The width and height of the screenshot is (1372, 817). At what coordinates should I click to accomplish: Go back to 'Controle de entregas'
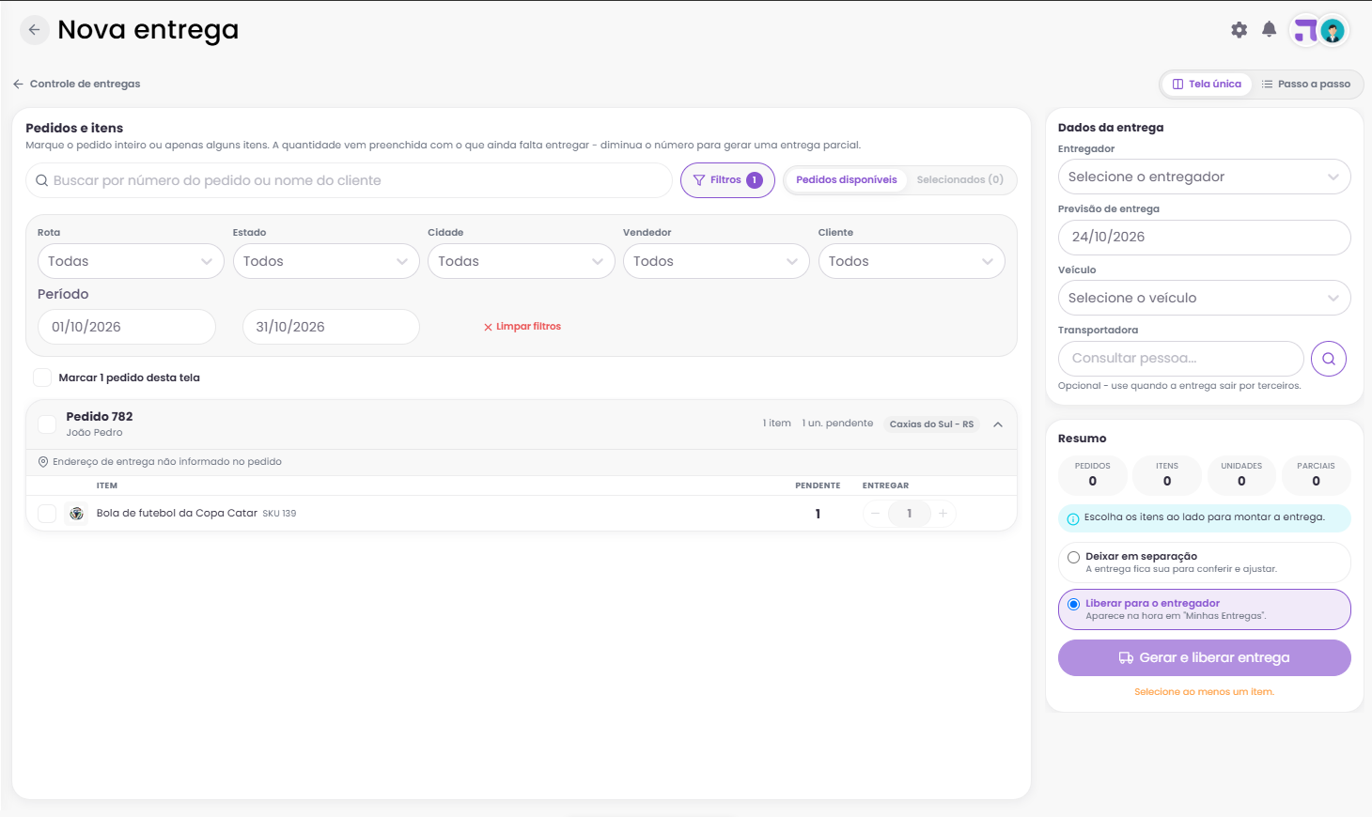point(77,85)
